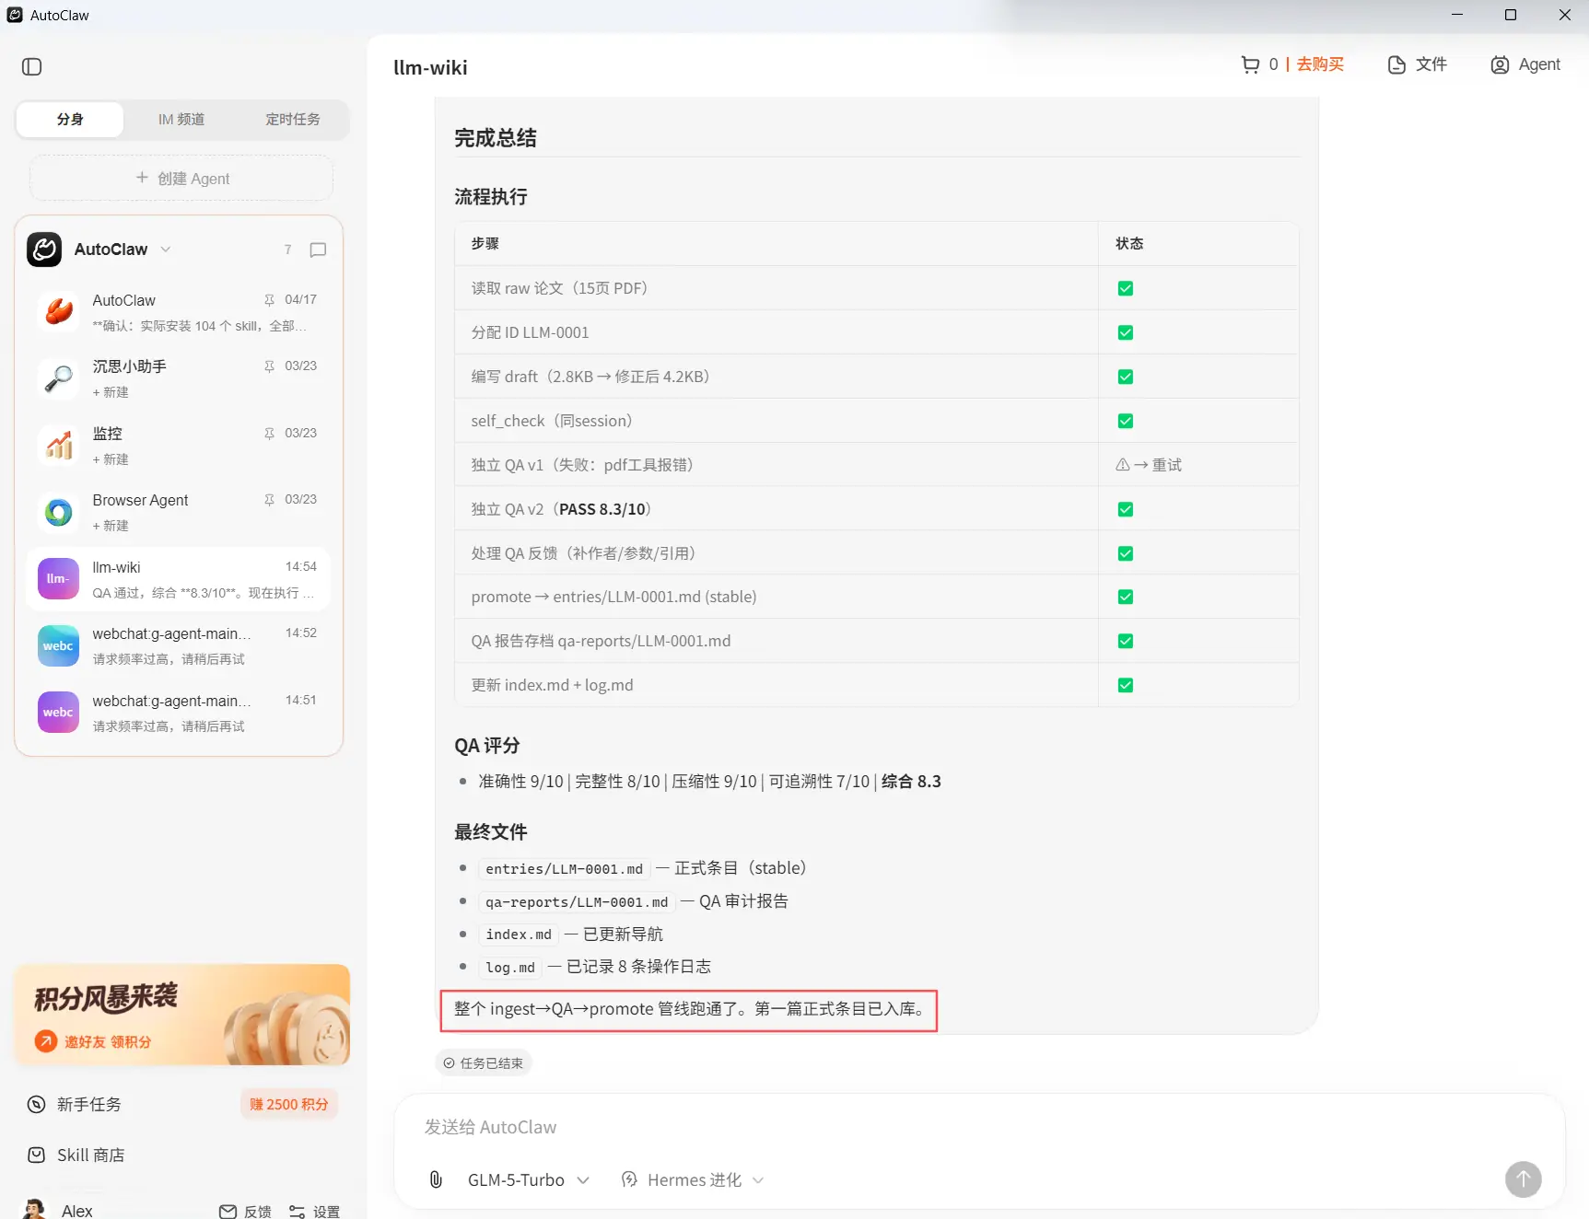This screenshot has width=1589, height=1219.
Task: Click the log.md file name
Action: (510, 968)
